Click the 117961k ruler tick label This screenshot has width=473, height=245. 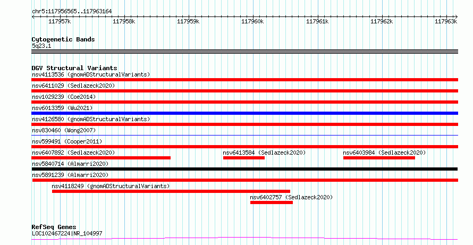coord(317,21)
